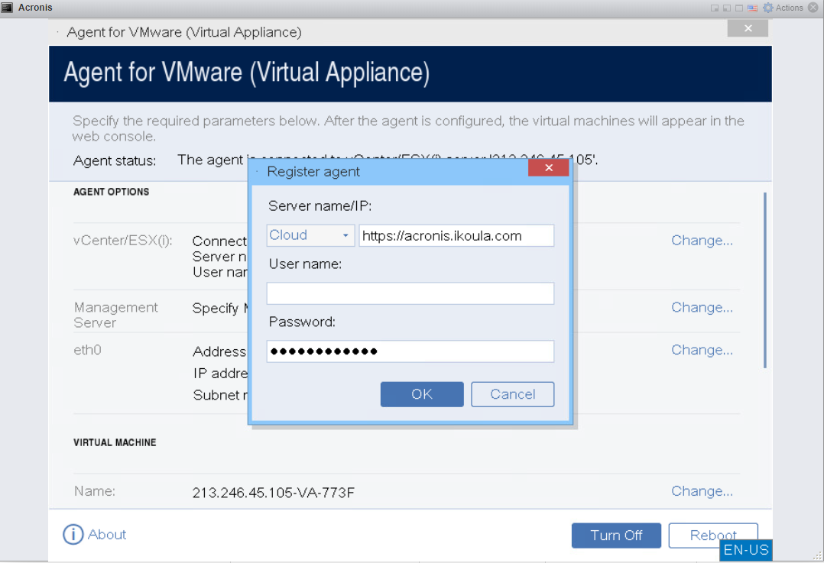Close the Register agent dialog
This screenshot has height=563, width=824.
pos(548,168)
